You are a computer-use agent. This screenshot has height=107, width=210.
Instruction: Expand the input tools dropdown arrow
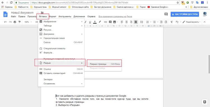pos(181,22)
